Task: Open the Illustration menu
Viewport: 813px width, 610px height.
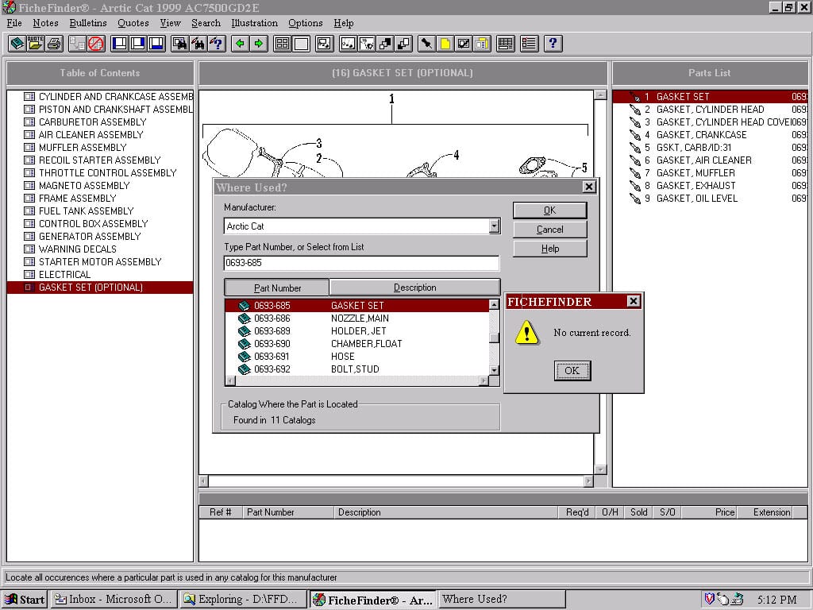Action: coord(254,23)
